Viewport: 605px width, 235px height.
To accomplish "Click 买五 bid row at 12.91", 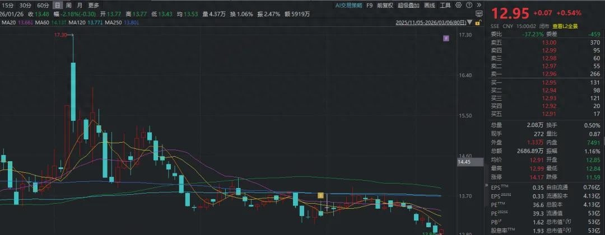I will 545,114.
